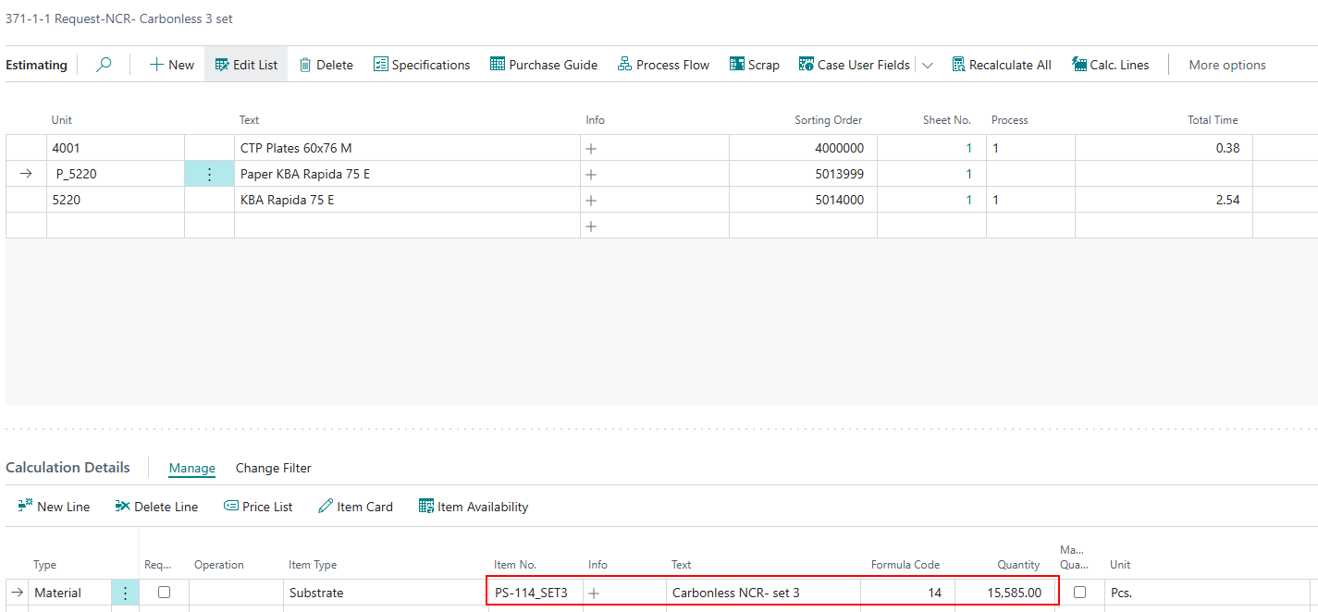Click Info plus on the empty bottom row
Viewport: 1318px width, 612px height.
click(592, 226)
